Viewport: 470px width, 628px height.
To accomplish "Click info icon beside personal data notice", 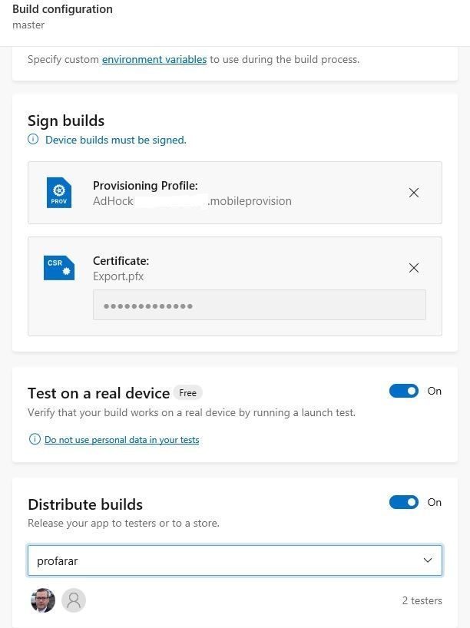I will (x=35, y=439).
